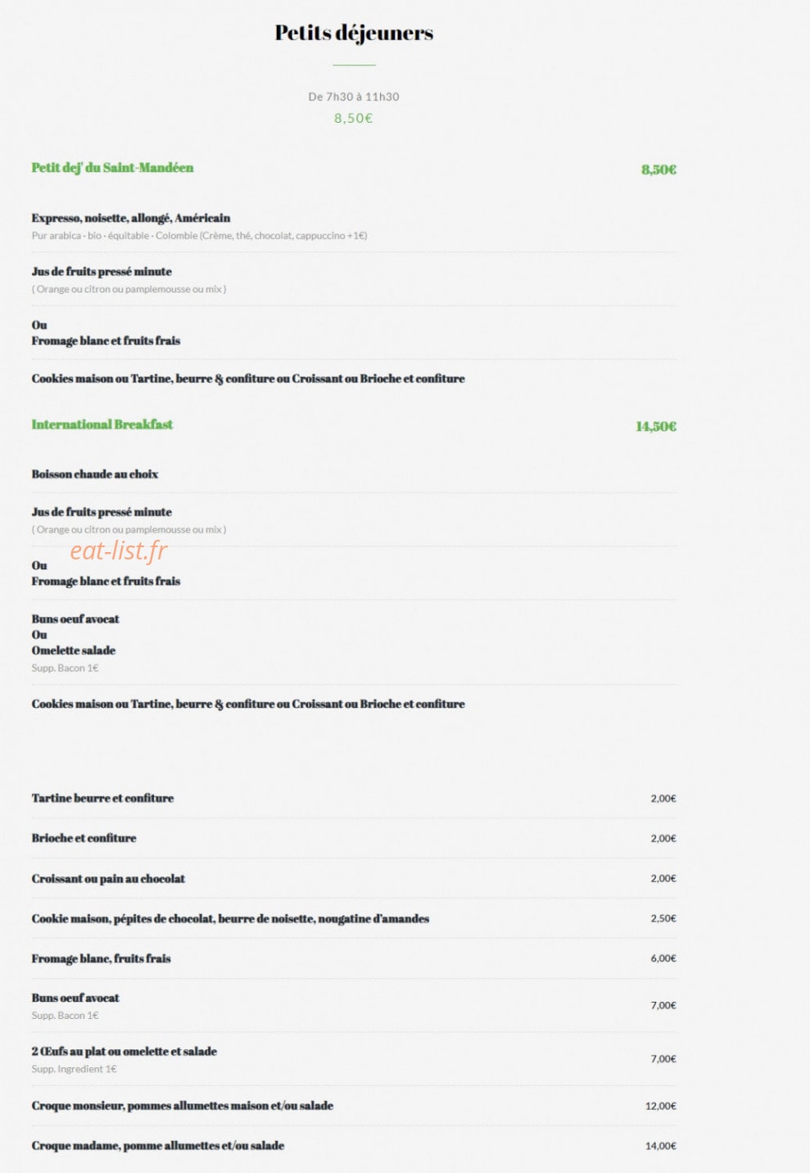The image size is (810, 1173).
Task: Click Croissant ou pain au chocolat
Action: pos(108,878)
